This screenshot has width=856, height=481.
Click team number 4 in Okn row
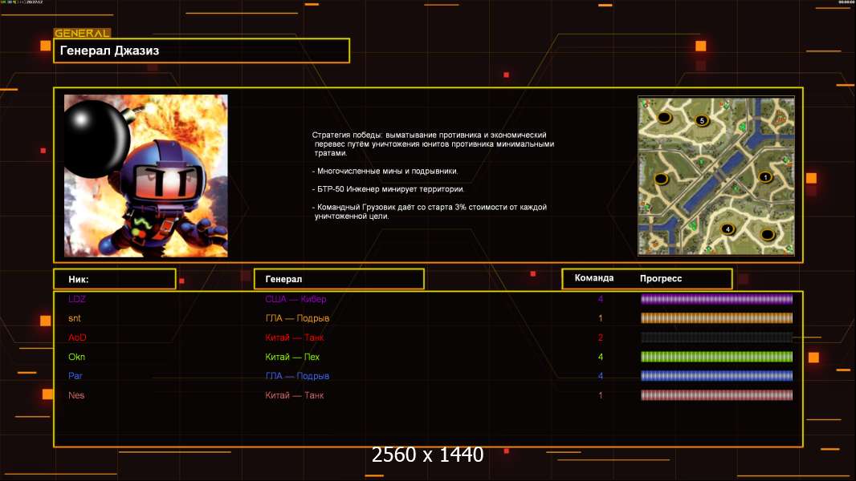pos(601,357)
